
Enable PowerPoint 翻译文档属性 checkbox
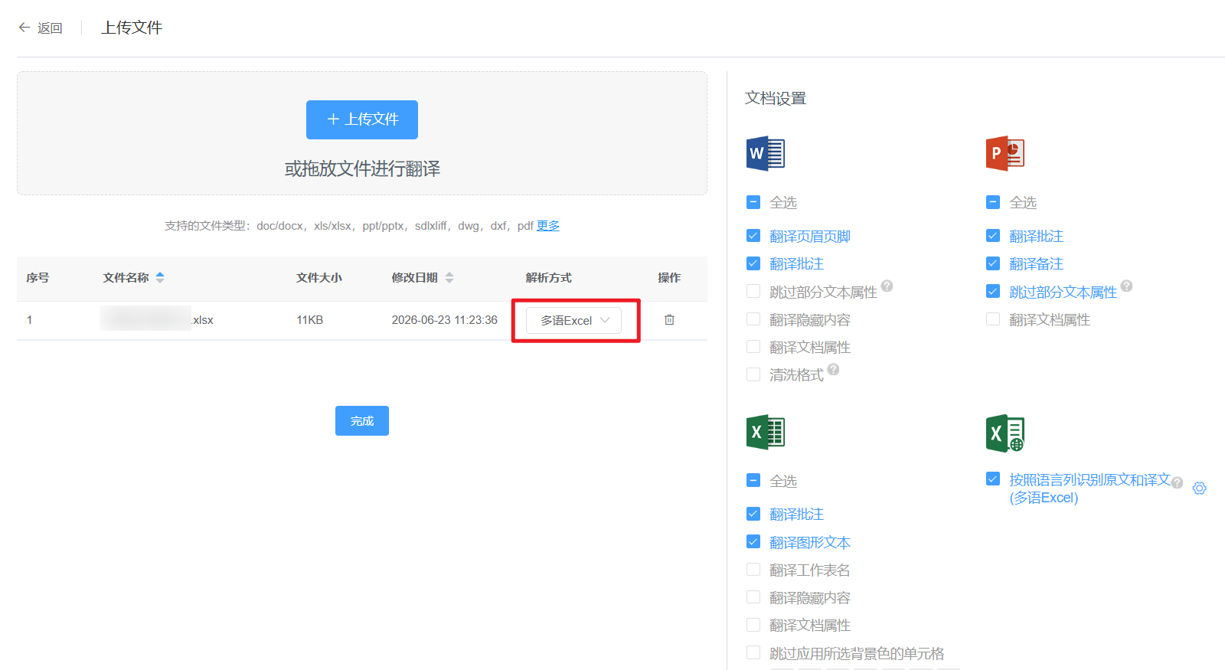pos(993,319)
